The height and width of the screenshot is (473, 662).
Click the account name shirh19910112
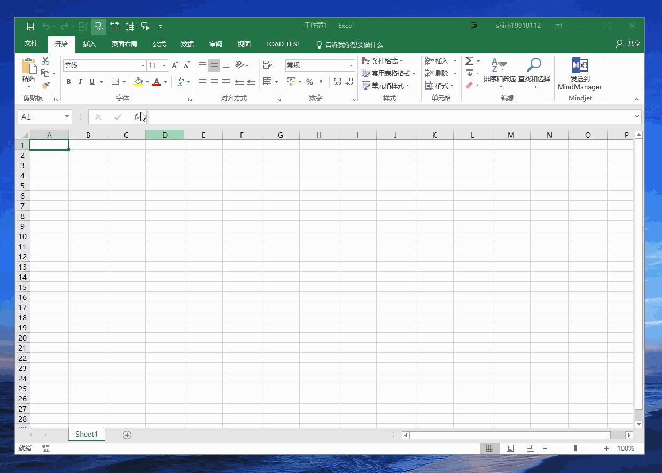(518, 26)
